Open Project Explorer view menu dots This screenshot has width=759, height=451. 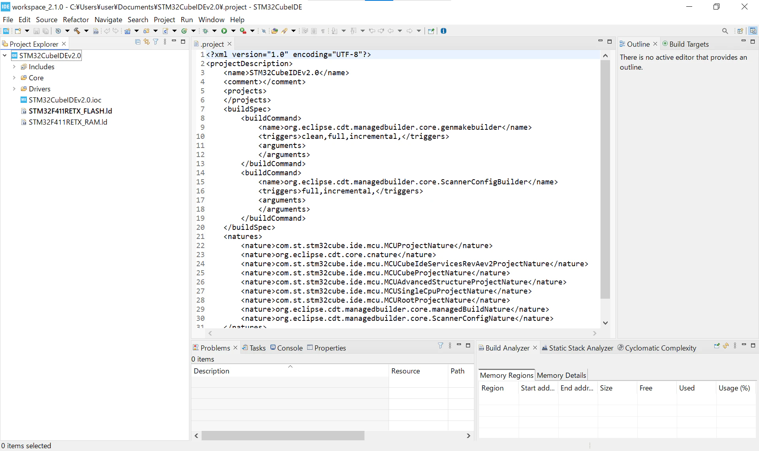pyautogui.click(x=165, y=42)
